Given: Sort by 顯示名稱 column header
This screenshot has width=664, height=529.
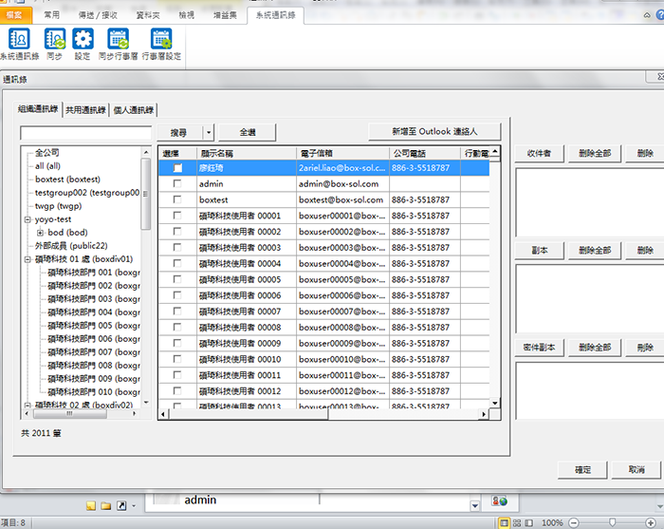Looking at the screenshot, I should [x=247, y=154].
